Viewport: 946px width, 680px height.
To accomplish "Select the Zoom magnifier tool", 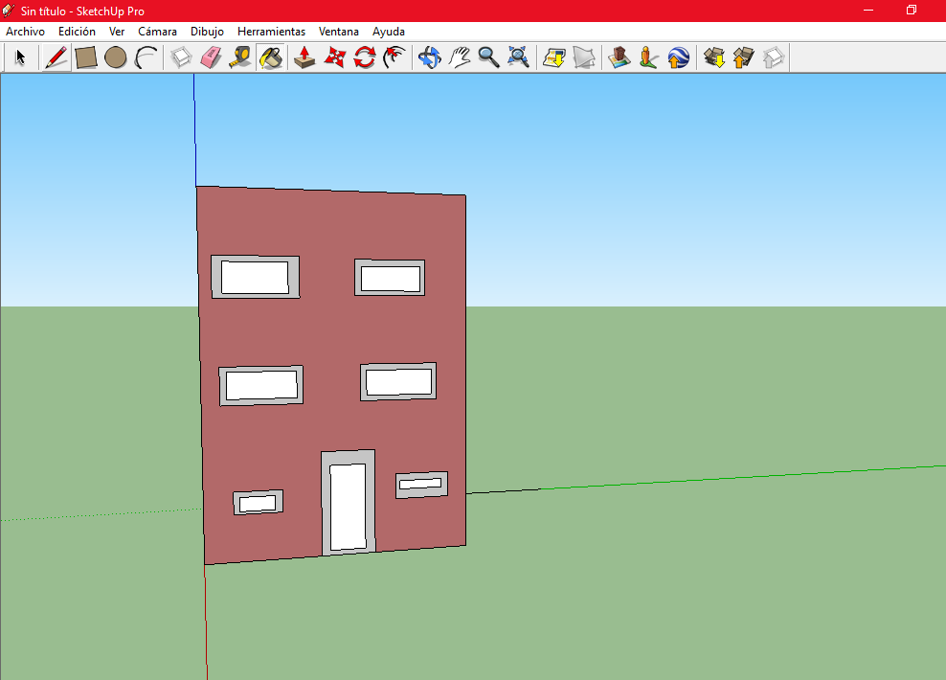I will [x=489, y=58].
